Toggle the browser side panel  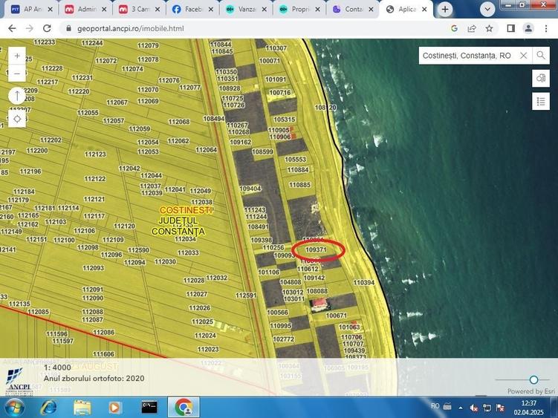pos(510,28)
